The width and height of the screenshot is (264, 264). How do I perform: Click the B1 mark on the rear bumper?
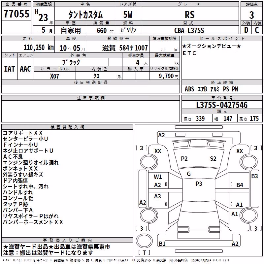162,244
